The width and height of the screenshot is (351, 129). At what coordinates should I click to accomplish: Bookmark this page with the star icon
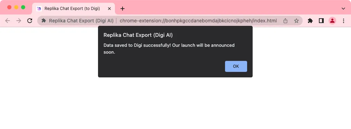tap(296, 21)
